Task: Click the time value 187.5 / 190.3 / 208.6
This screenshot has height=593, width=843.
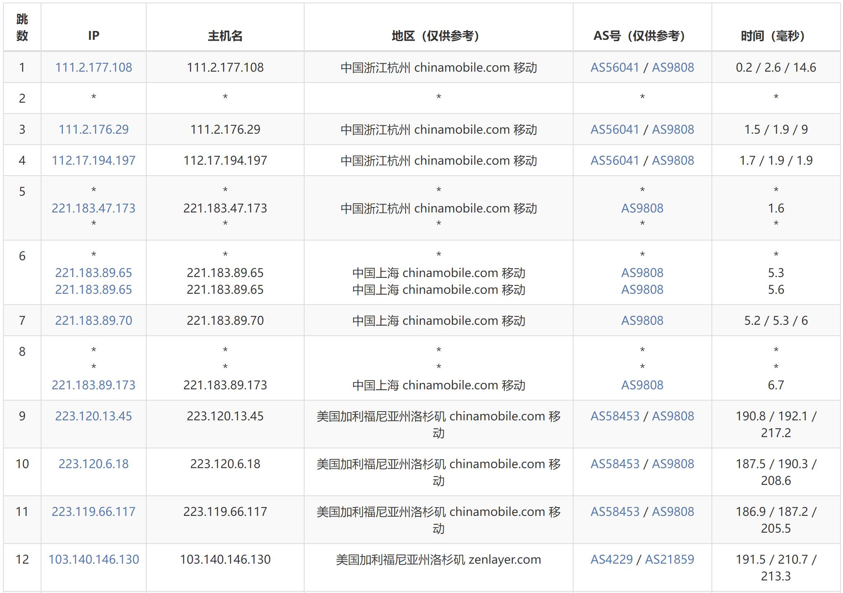Action: [776, 472]
